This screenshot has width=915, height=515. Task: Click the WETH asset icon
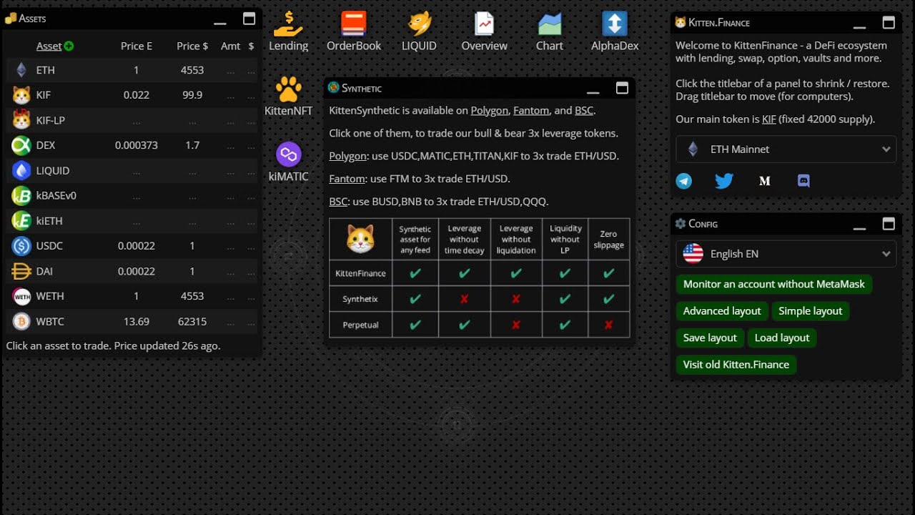(21, 296)
